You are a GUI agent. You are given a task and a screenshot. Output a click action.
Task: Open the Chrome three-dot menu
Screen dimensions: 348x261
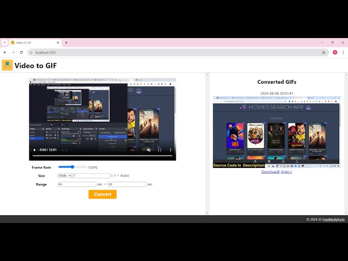click(343, 52)
